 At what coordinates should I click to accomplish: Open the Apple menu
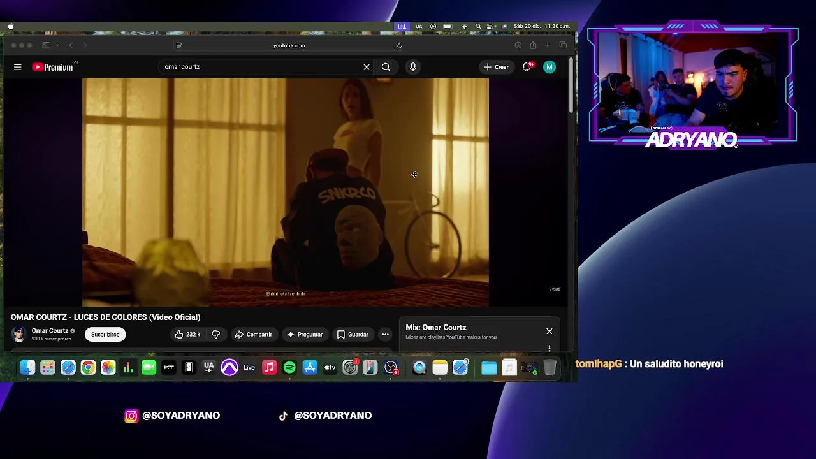pyautogui.click(x=11, y=27)
